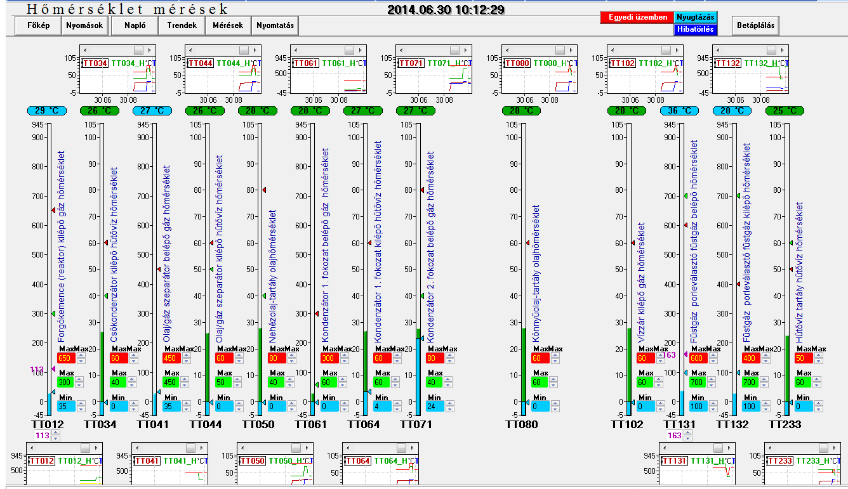Decrease TT050 MaxMax limit with down arrow

click(x=290, y=361)
